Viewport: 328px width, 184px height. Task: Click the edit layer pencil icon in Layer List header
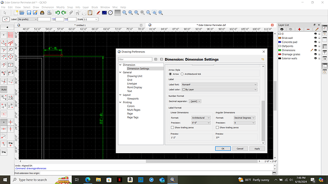tap(317, 29)
